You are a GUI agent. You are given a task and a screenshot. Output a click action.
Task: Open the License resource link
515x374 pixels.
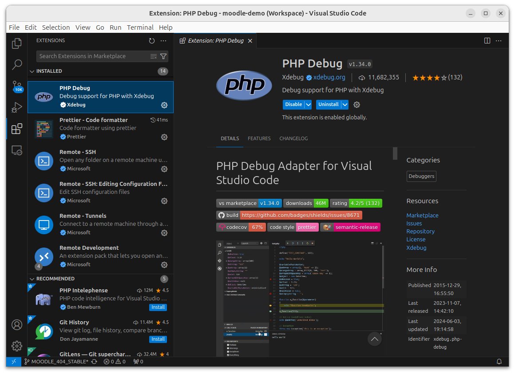(416, 240)
